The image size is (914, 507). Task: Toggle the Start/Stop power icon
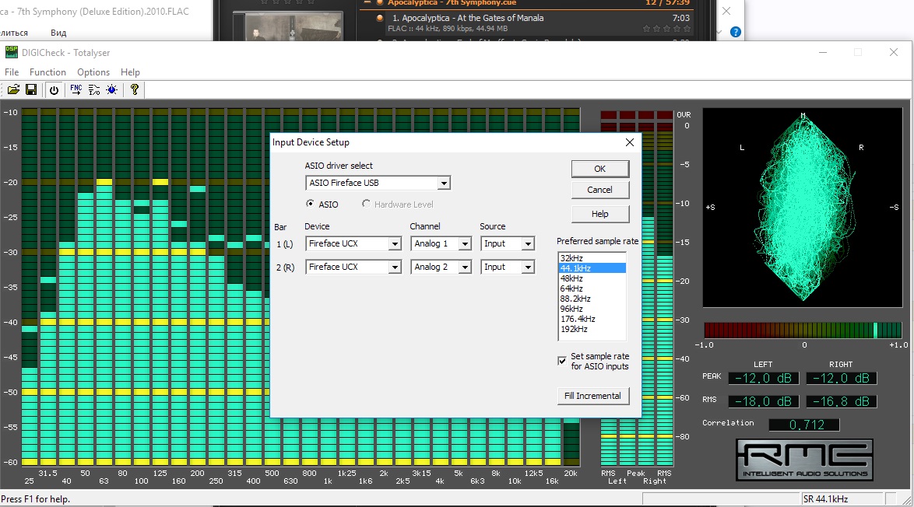pos(54,89)
